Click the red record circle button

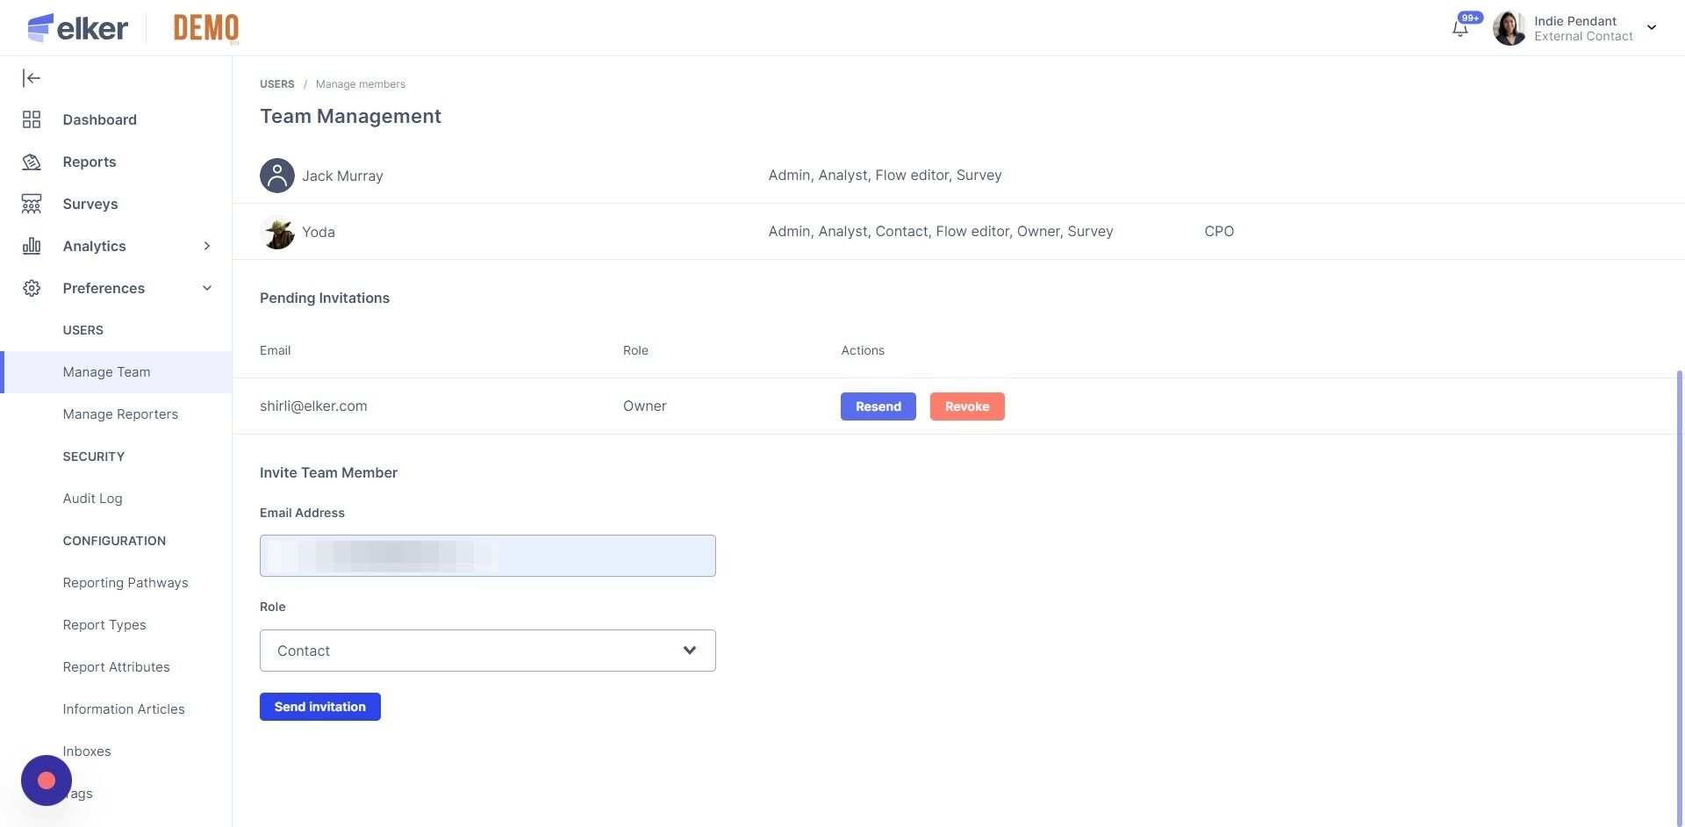coord(47,780)
